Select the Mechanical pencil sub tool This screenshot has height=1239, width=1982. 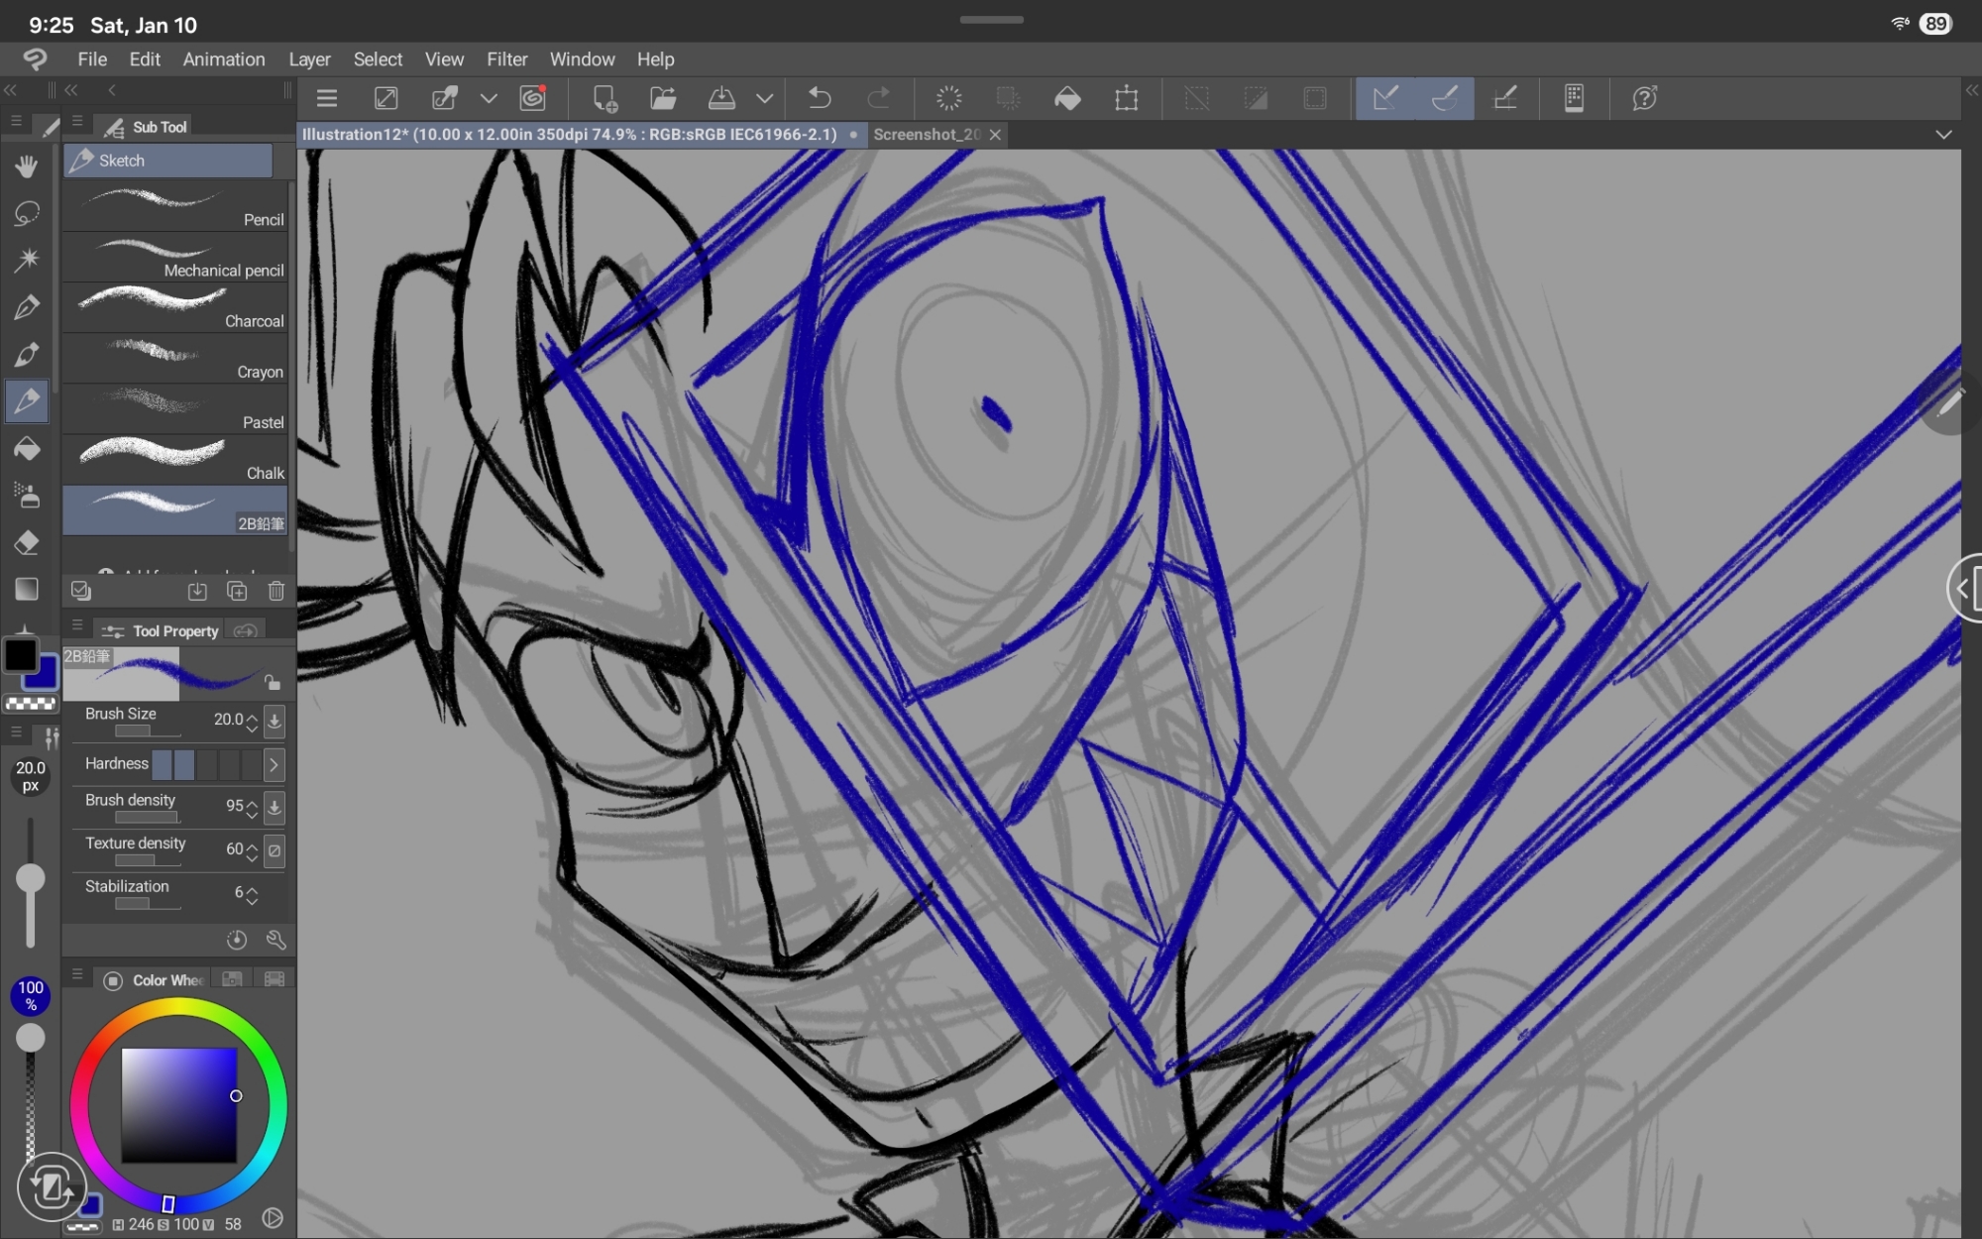(175, 257)
